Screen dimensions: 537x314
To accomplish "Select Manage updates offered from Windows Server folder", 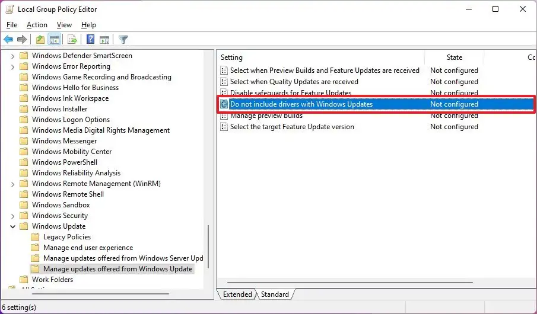I will 123,258.
